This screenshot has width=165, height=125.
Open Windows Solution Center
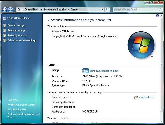[21, 105]
